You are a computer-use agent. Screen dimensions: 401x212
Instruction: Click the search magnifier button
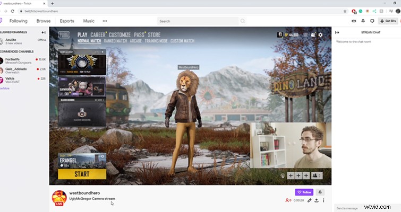[242, 21]
